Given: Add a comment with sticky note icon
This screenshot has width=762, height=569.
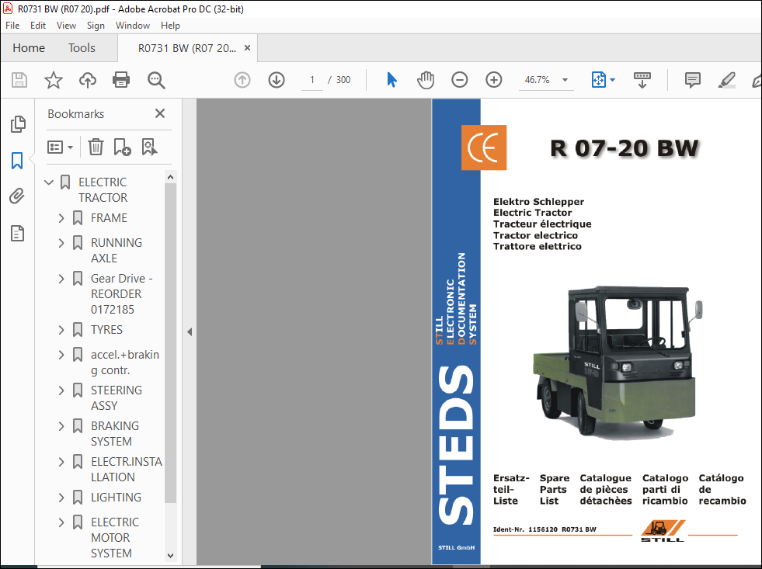Looking at the screenshot, I should point(693,80).
